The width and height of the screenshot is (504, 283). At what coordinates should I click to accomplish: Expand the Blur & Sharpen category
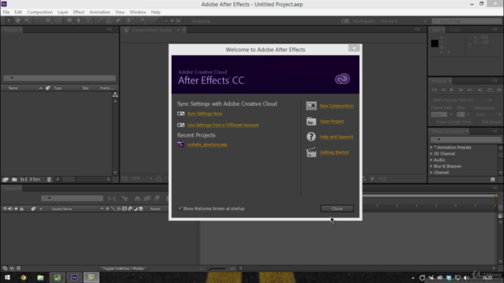pos(432,166)
